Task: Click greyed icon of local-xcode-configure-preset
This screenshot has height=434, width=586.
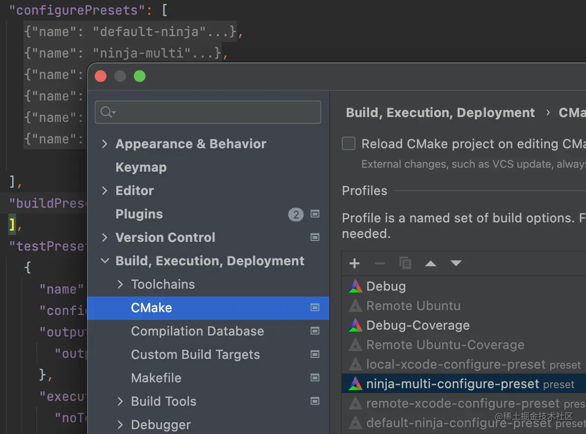Action: [356, 364]
